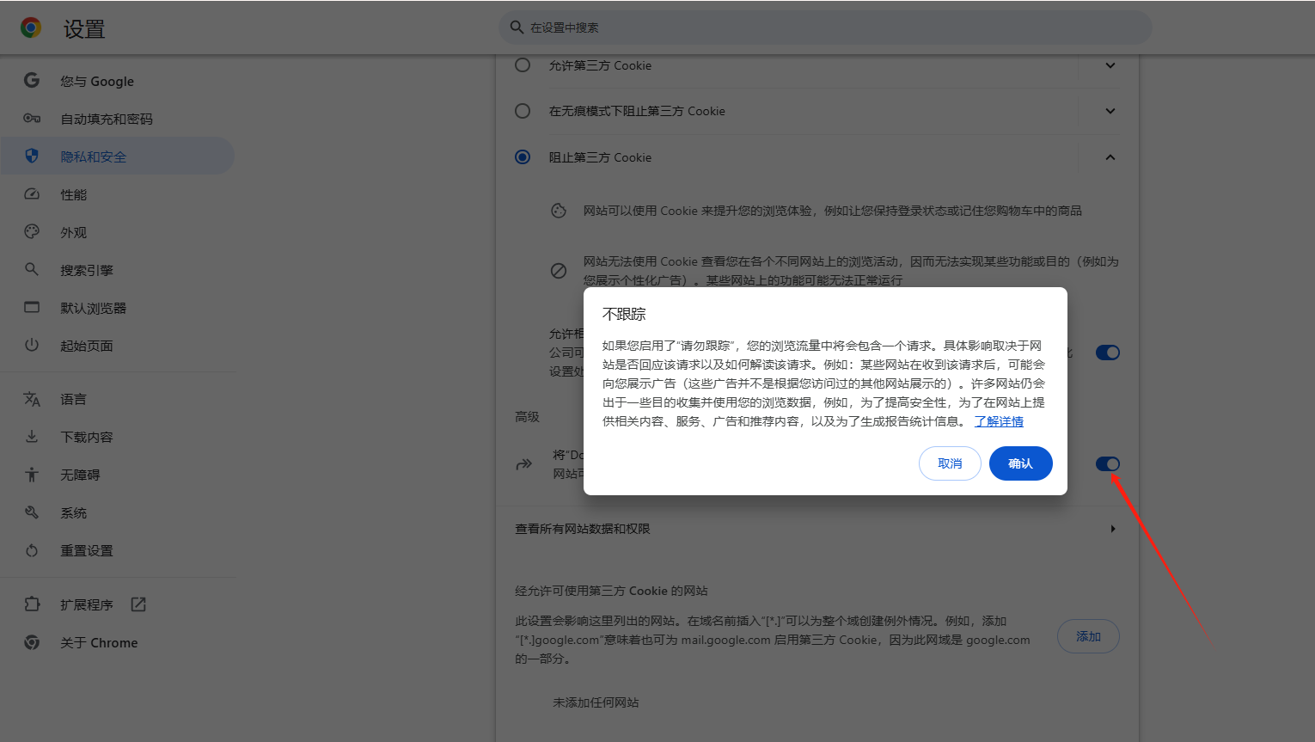Open 无障碍 settings section
Image resolution: width=1315 pixels, height=742 pixels.
pyautogui.click(x=118, y=475)
